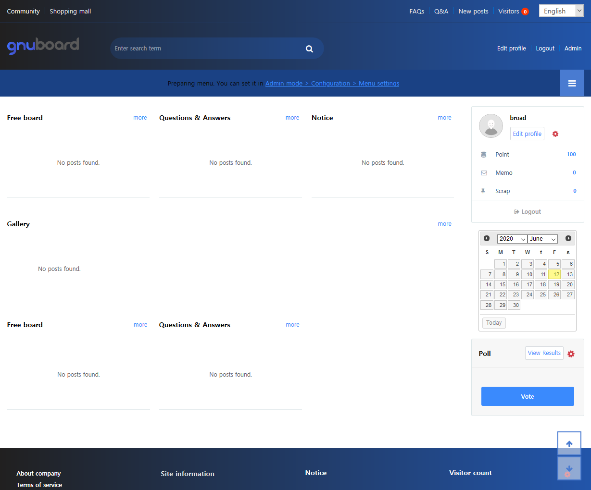Screen dimensions: 591x490
Task: Go to next month in calendar
Action: (568, 238)
